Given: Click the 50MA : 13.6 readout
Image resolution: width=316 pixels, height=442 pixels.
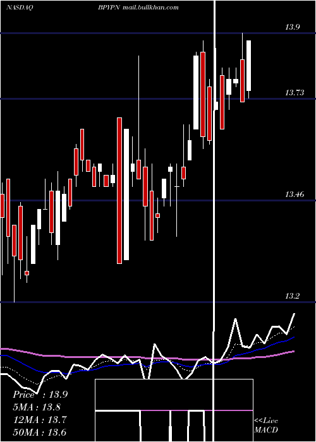Looking at the screenshot, I should [40, 432].
